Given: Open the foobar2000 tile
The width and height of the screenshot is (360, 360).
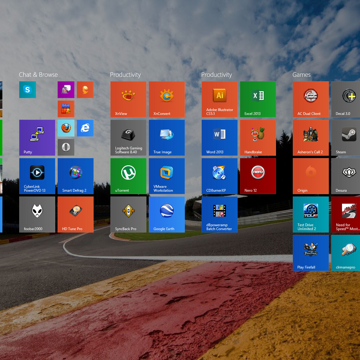Looking at the screenshot, I should pyautogui.click(x=37, y=214).
